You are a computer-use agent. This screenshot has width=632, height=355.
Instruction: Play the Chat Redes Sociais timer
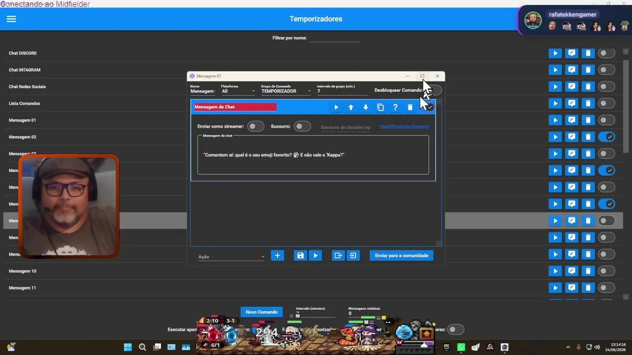point(555,87)
